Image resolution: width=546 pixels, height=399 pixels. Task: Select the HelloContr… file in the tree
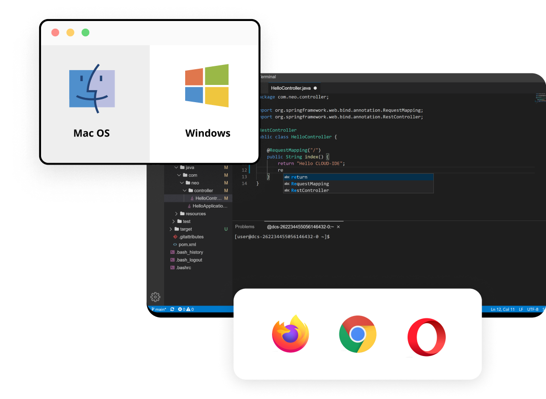[x=198, y=198]
